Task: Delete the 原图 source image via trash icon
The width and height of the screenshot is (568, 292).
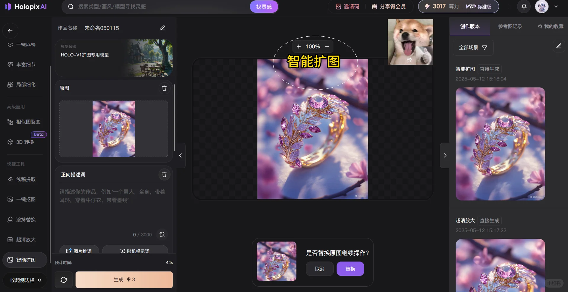Action: click(164, 88)
